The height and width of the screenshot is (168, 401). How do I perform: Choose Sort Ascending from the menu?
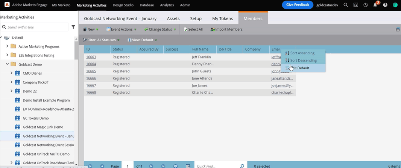click(x=303, y=53)
